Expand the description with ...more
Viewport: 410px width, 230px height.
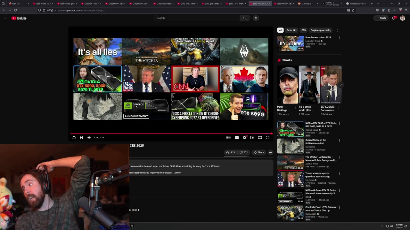177,173
